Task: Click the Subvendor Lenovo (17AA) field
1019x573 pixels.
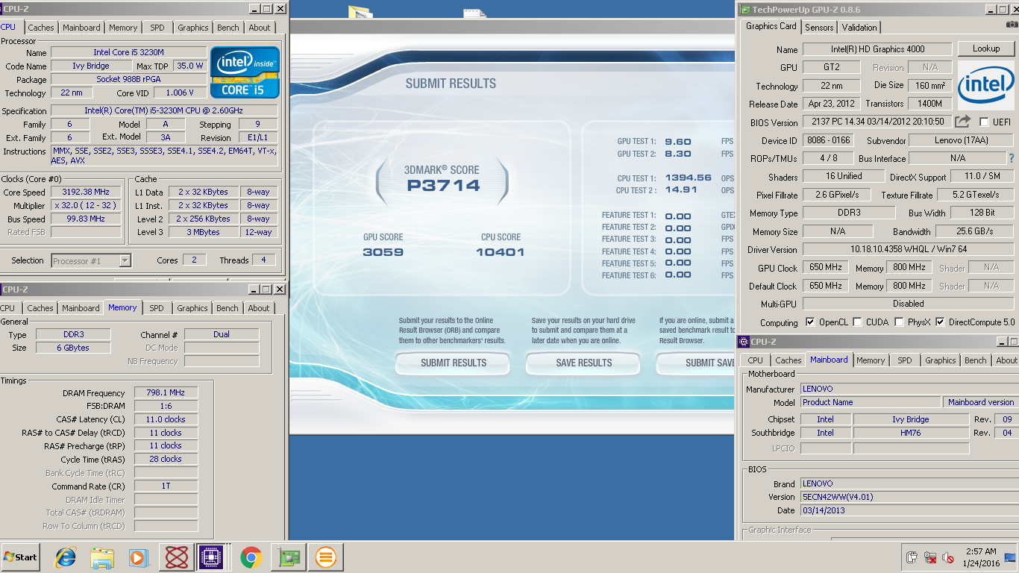Action: click(x=962, y=140)
